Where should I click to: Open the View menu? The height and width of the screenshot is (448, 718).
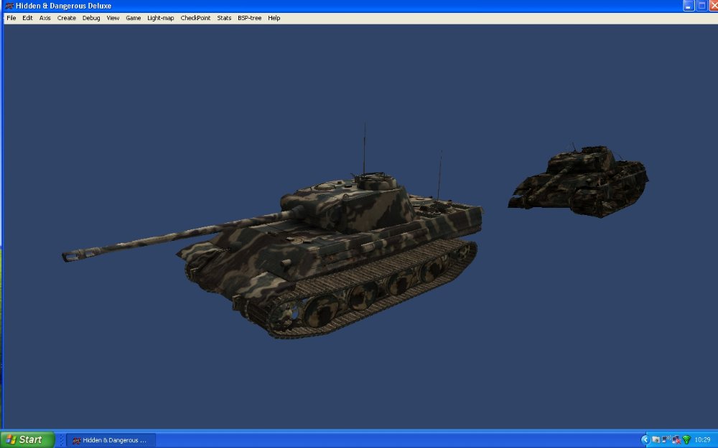[x=113, y=18]
